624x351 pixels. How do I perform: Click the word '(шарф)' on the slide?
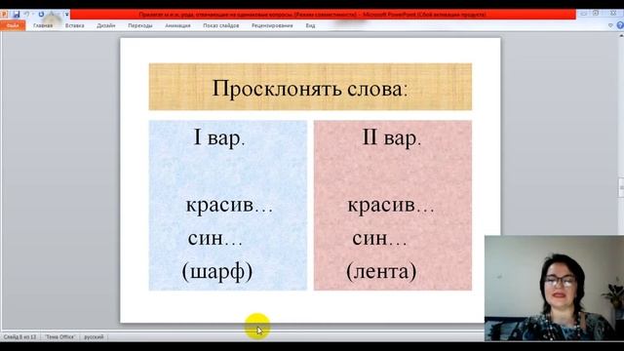coord(216,272)
